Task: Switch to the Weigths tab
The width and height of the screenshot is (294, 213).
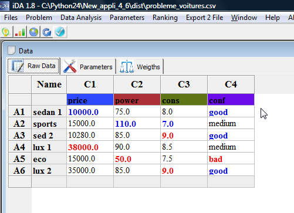Action: (x=140, y=67)
